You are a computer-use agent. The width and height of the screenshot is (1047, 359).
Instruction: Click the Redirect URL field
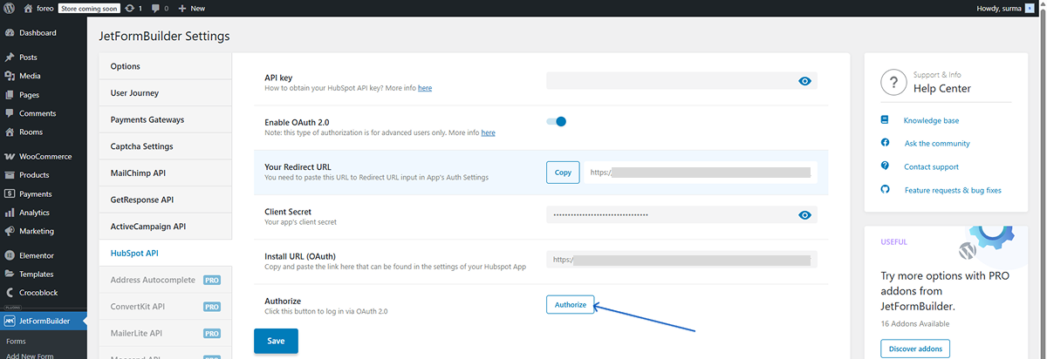[701, 173]
